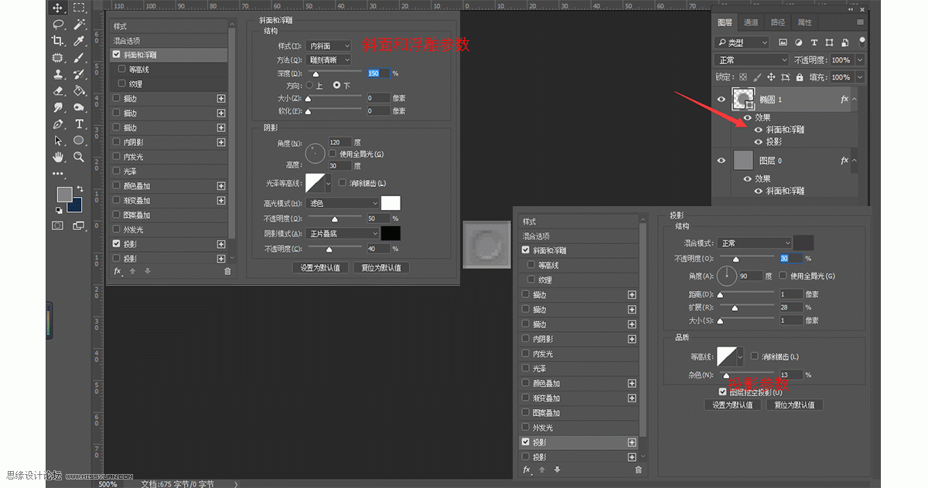
Task: Select the 上 direction radio button
Action: [x=310, y=85]
